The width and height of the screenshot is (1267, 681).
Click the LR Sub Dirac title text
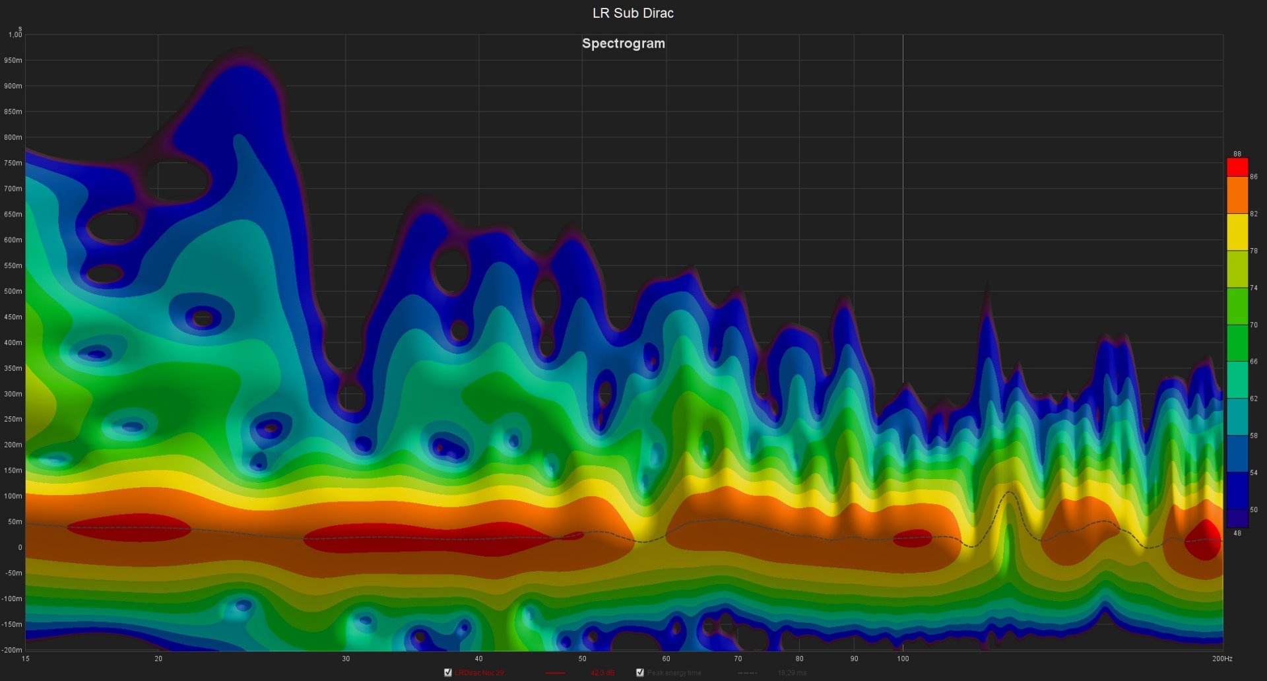(x=633, y=13)
